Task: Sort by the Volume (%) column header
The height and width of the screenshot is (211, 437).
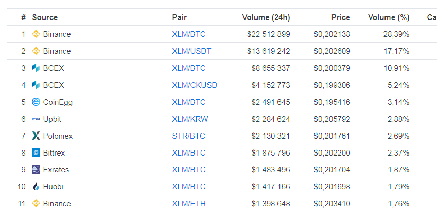Action: coord(389,17)
